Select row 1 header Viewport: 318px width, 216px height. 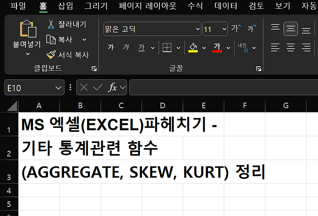pos(9,124)
